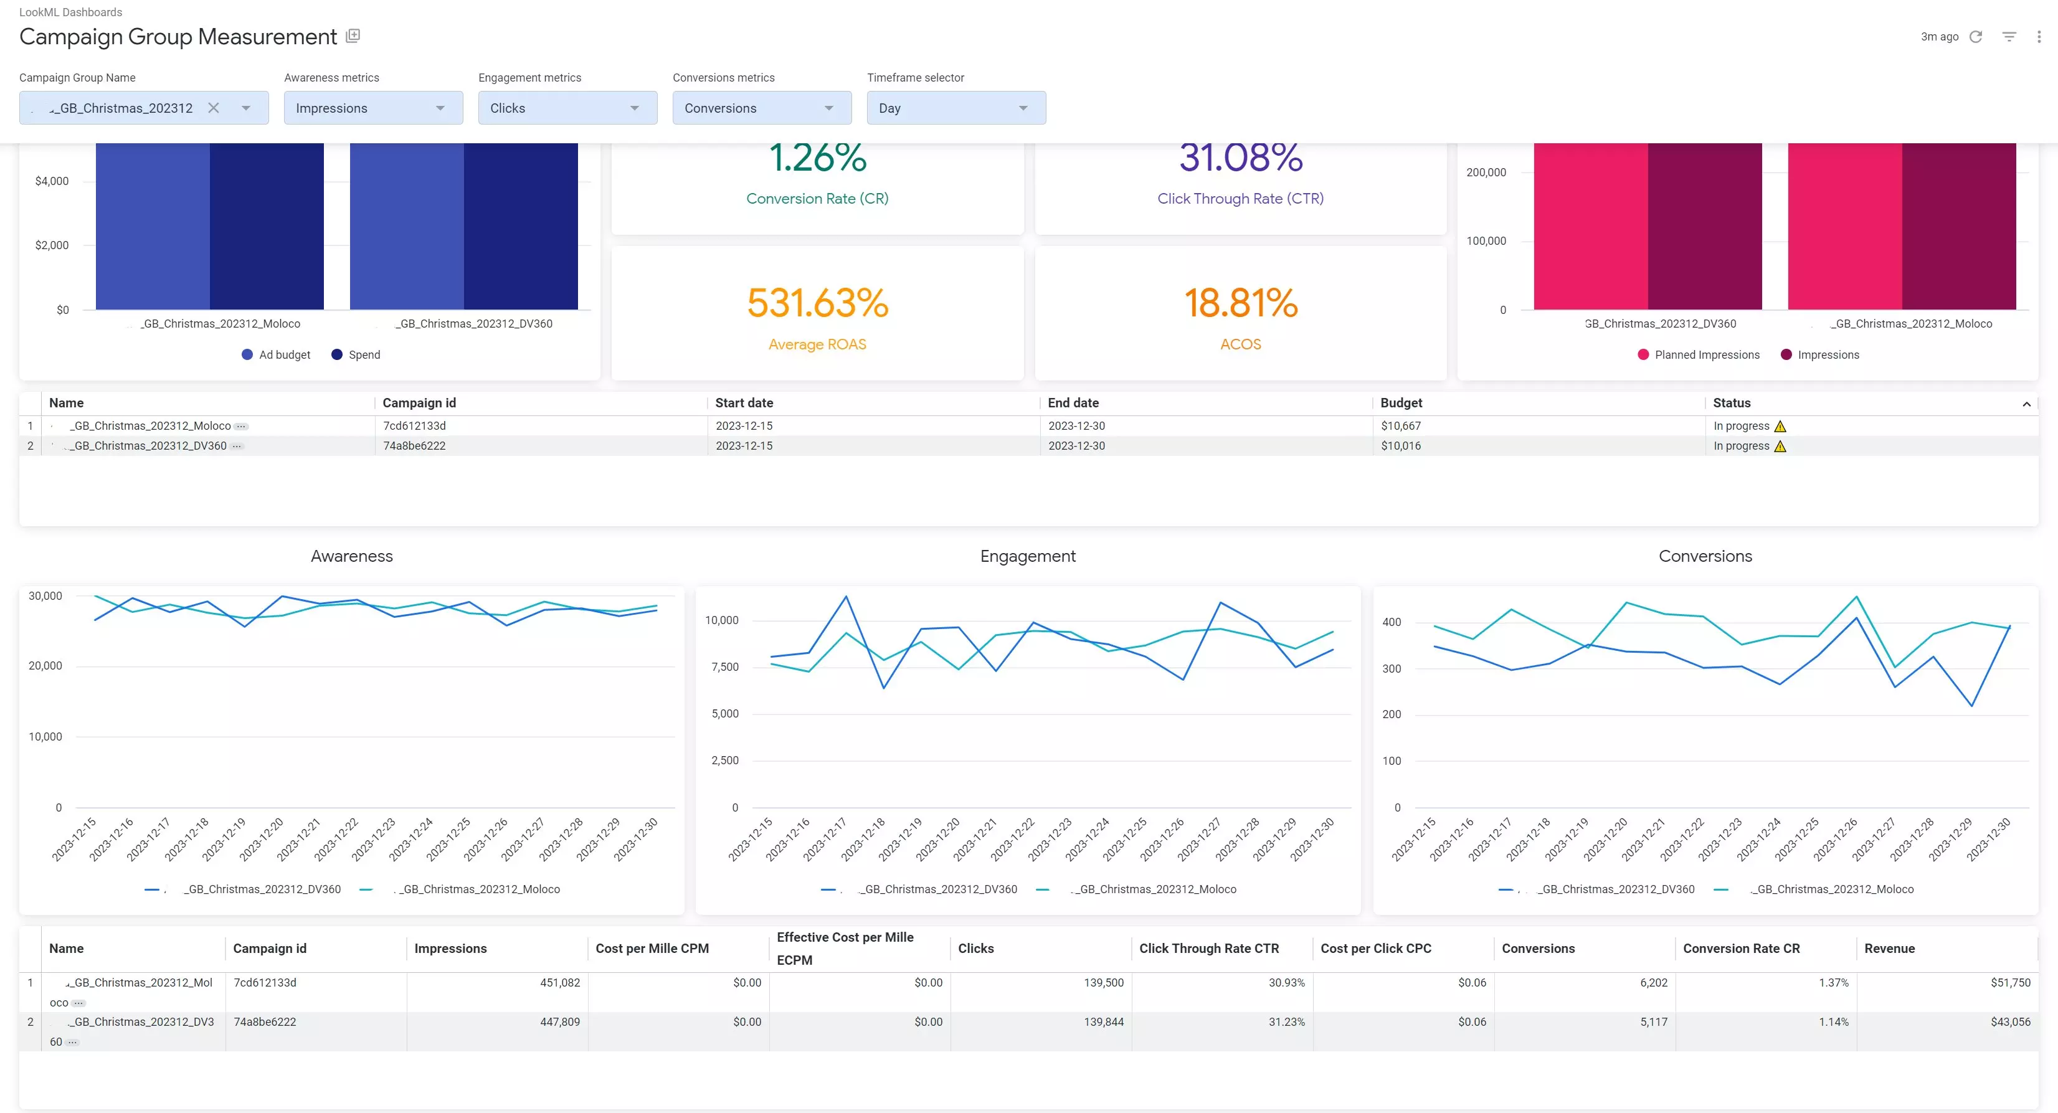This screenshot has height=1113, width=2058.
Task: Click the add-to-board icon beside dashboard title
Action: click(x=353, y=35)
